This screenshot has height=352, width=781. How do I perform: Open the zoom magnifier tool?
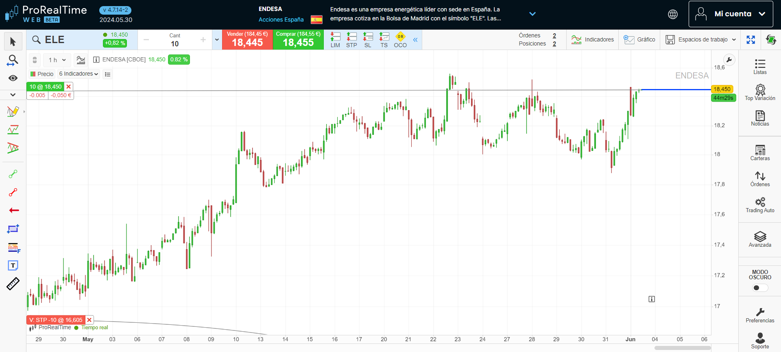pyautogui.click(x=13, y=61)
